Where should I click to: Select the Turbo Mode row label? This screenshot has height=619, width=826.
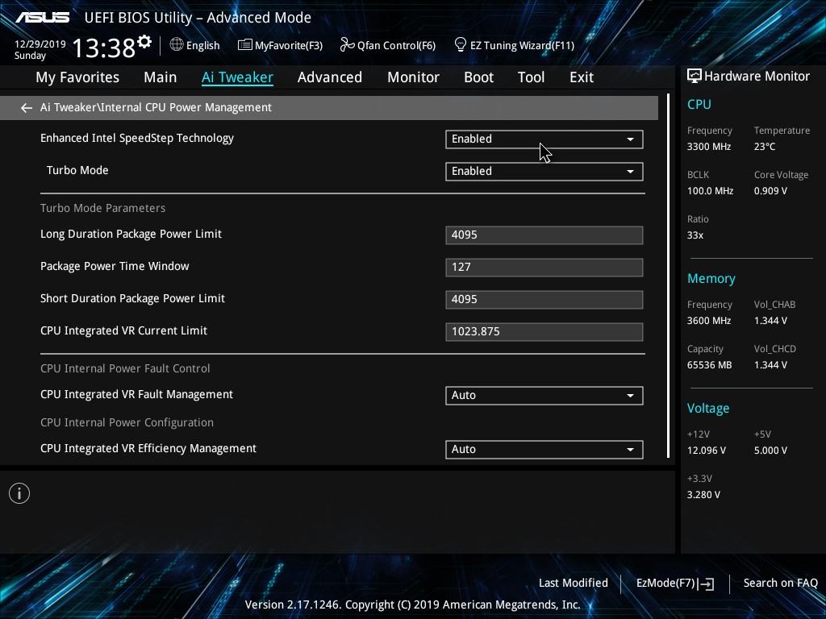pos(77,171)
